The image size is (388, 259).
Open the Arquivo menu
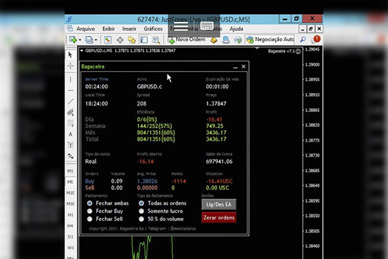[x=85, y=28]
